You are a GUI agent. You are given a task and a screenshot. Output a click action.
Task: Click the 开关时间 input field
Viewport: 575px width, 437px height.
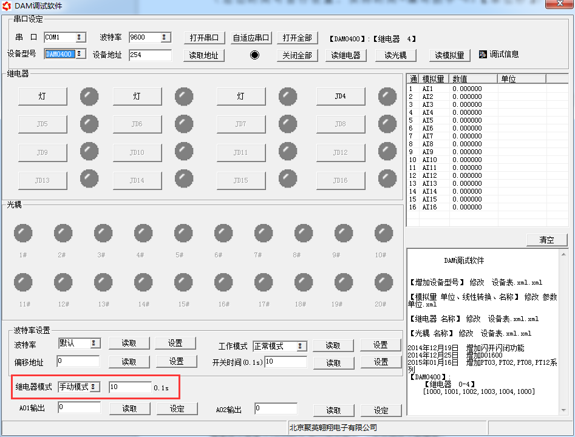[285, 362]
